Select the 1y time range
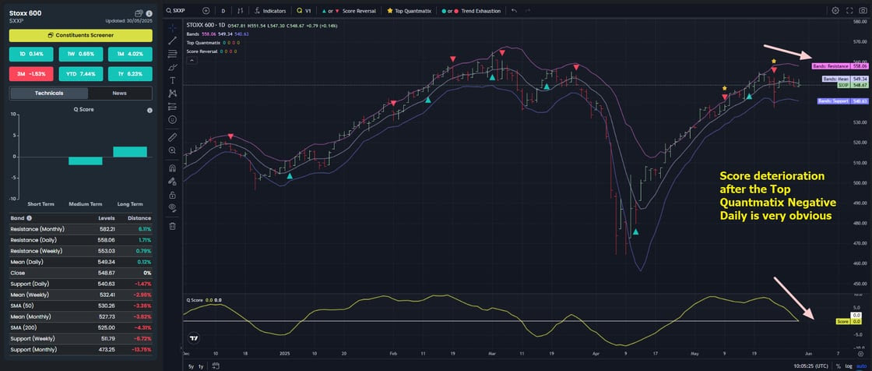 tap(202, 366)
